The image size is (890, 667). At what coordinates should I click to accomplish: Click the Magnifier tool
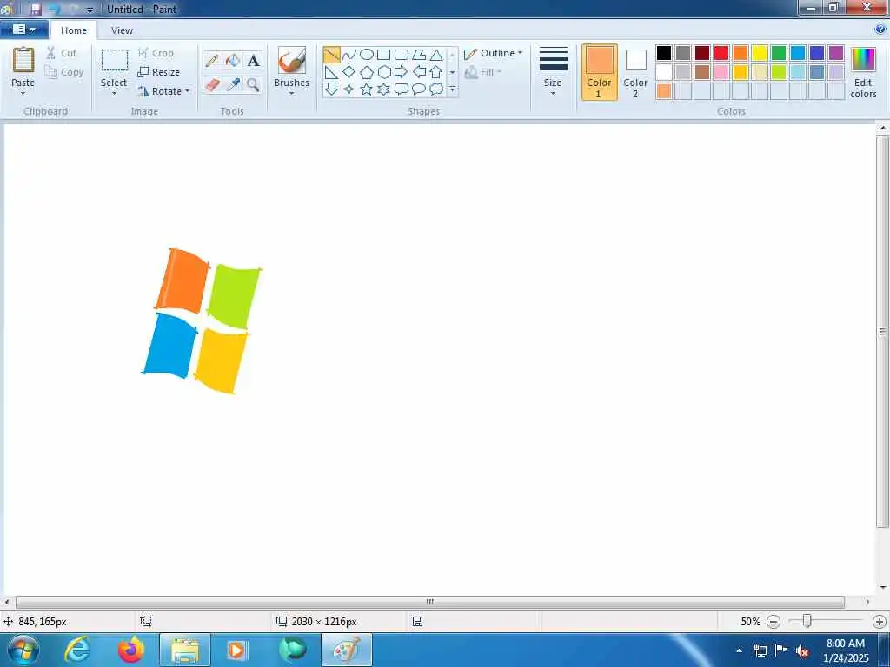tap(253, 84)
